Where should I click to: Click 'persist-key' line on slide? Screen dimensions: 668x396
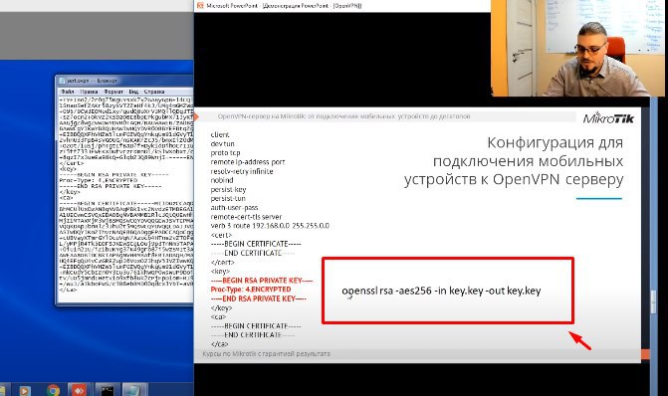click(228, 189)
